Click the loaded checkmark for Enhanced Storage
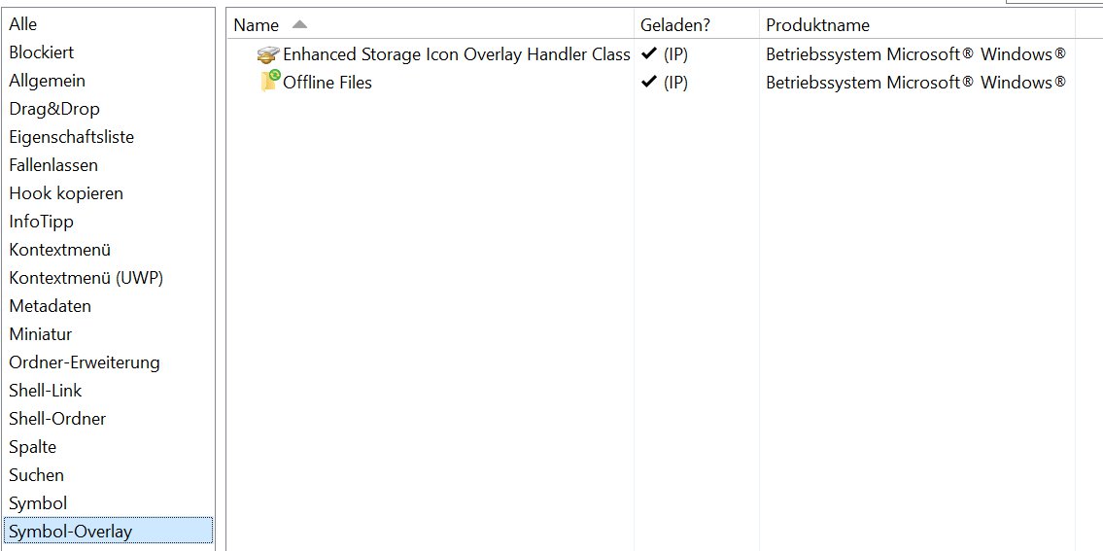The height and width of the screenshot is (551, 1103). (x=648, y=53)
